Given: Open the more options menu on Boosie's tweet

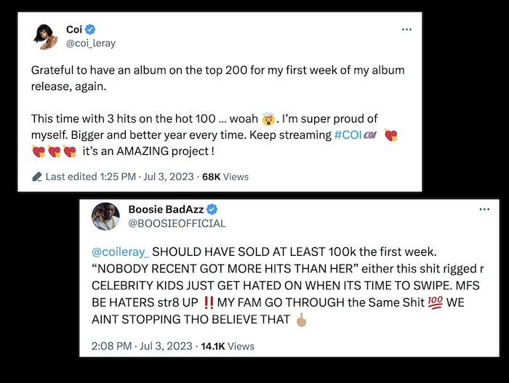Looking at the screenshot, I should 484,209.
